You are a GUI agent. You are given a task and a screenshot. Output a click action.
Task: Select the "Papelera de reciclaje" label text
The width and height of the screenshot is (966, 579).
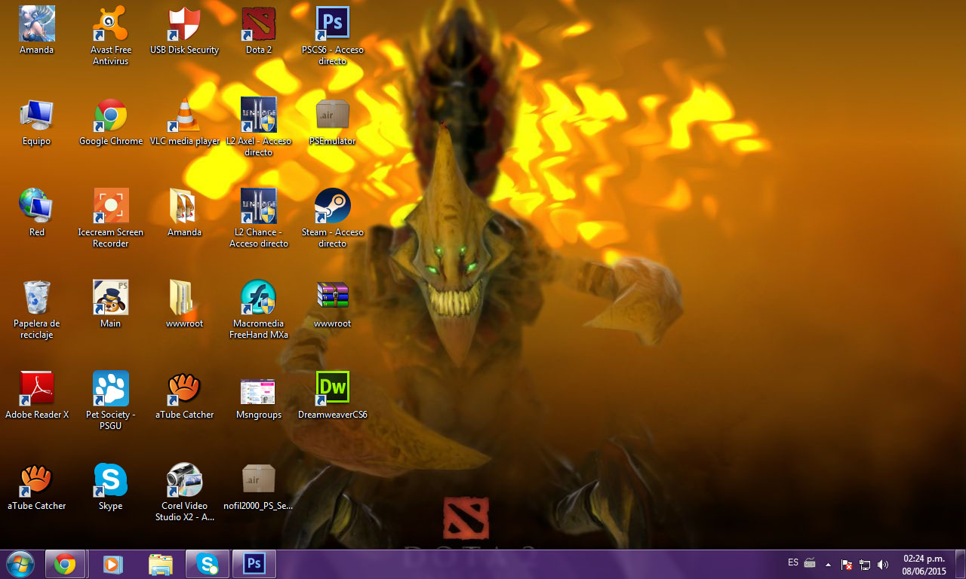pos(36,329)
